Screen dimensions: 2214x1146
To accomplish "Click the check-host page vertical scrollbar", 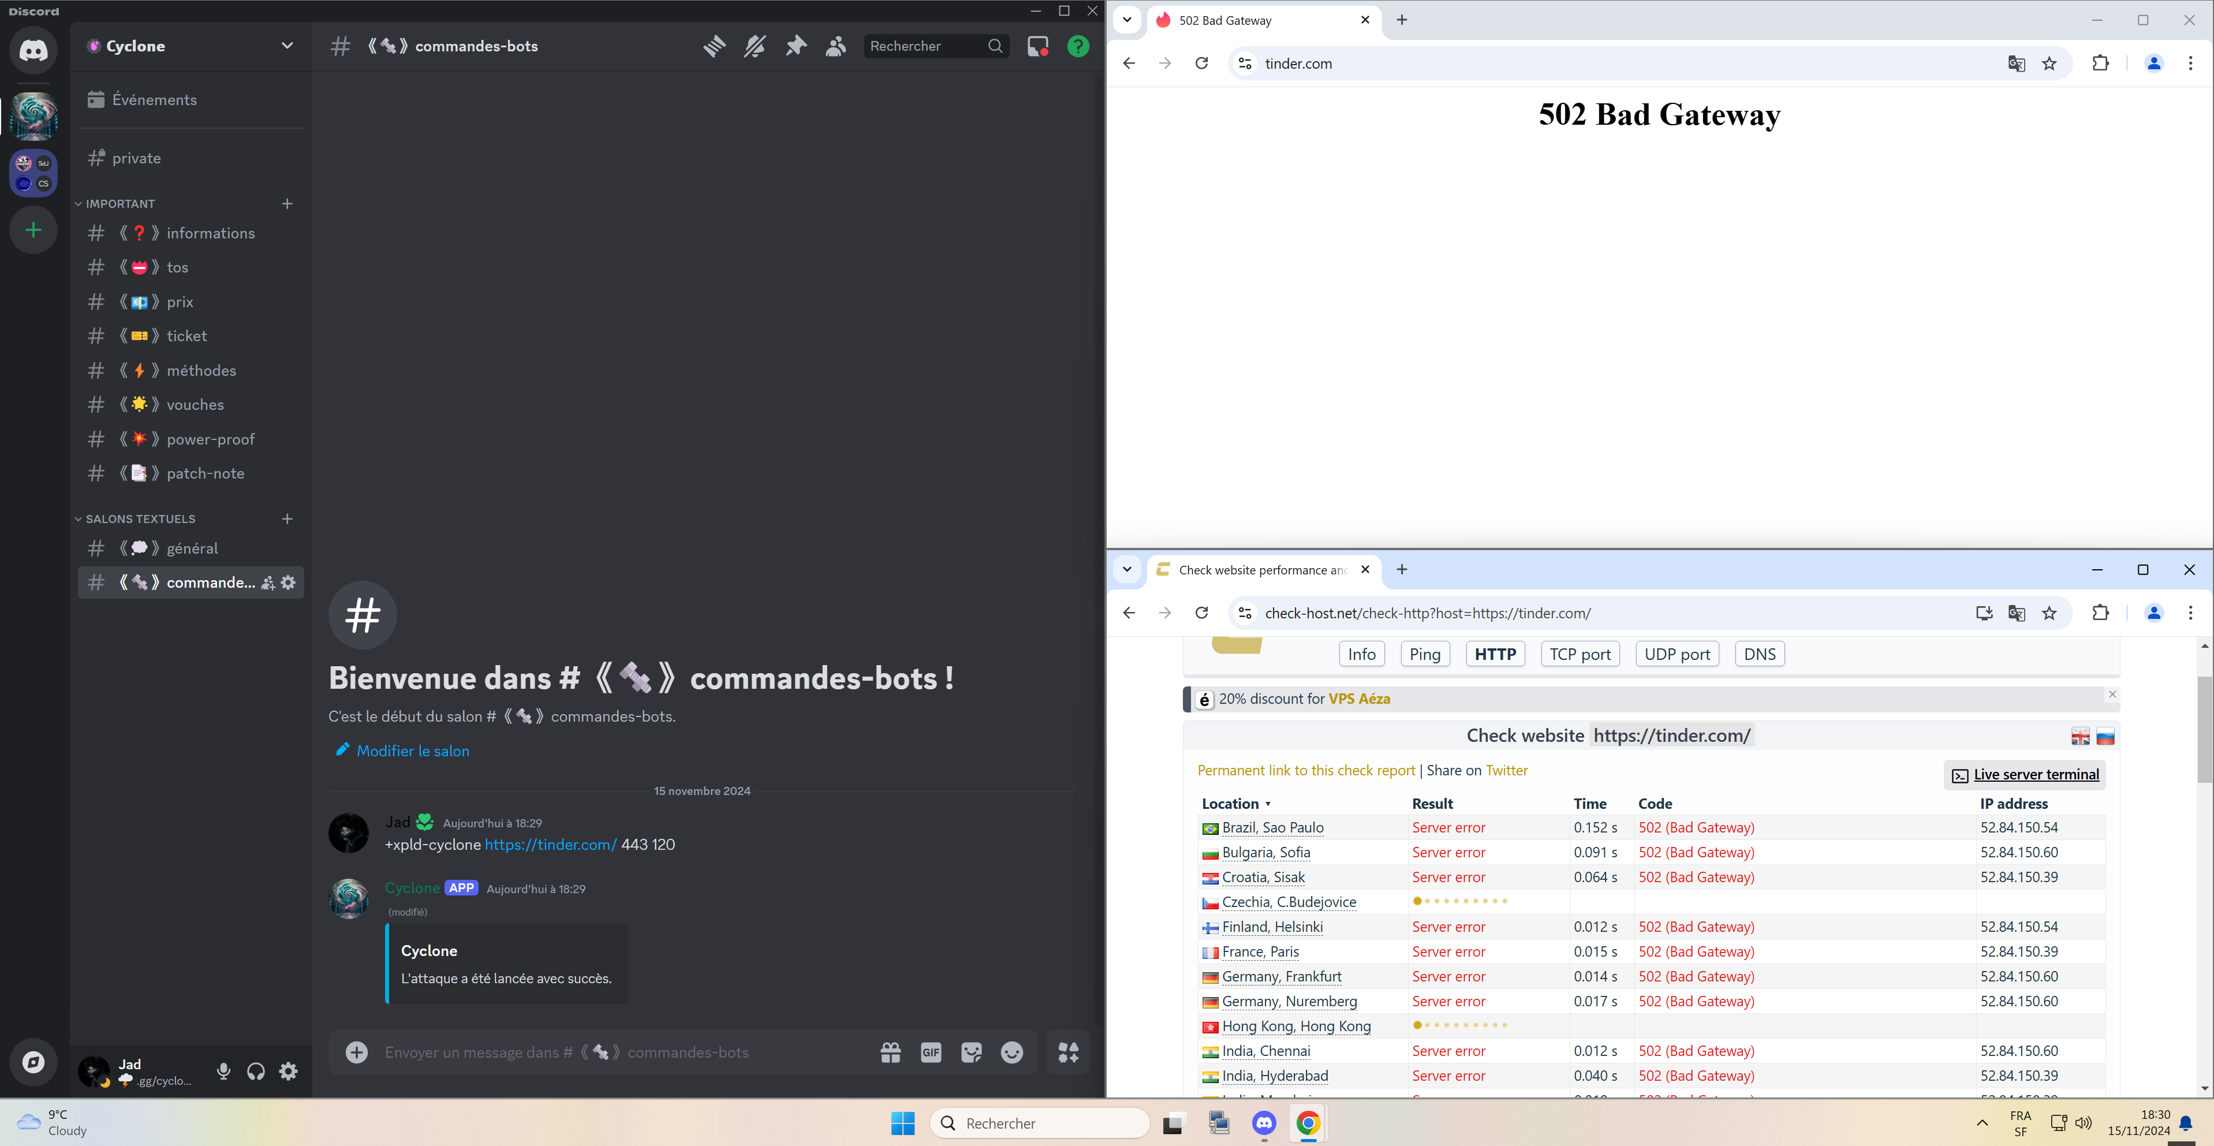I will [x=2205, y=731].
